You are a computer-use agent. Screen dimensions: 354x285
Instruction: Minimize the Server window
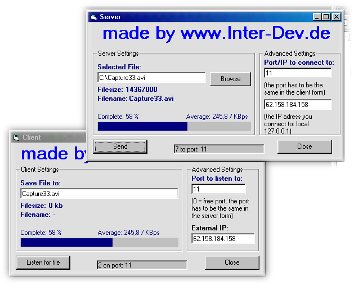317,17
